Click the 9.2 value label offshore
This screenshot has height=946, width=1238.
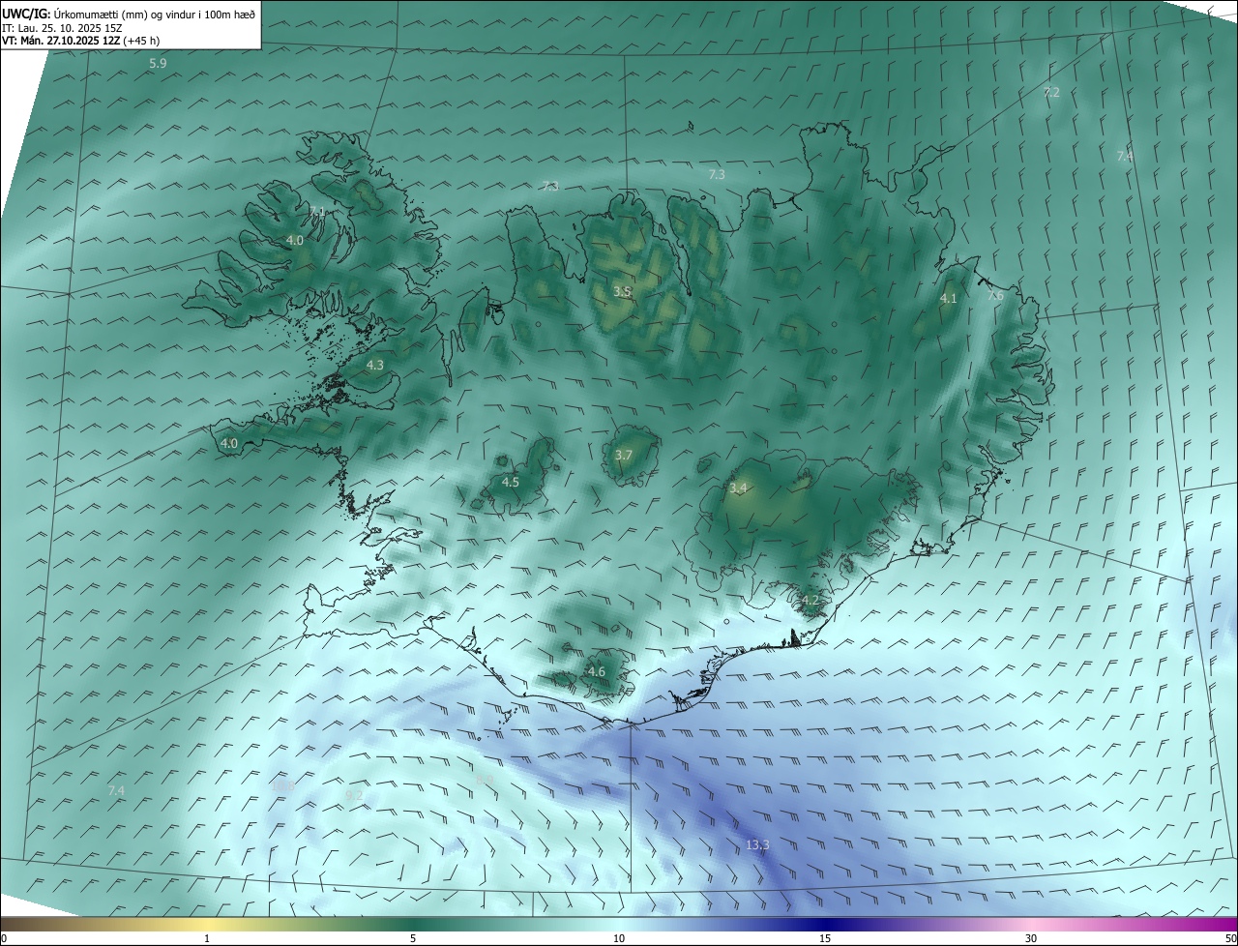click(354, 795)
